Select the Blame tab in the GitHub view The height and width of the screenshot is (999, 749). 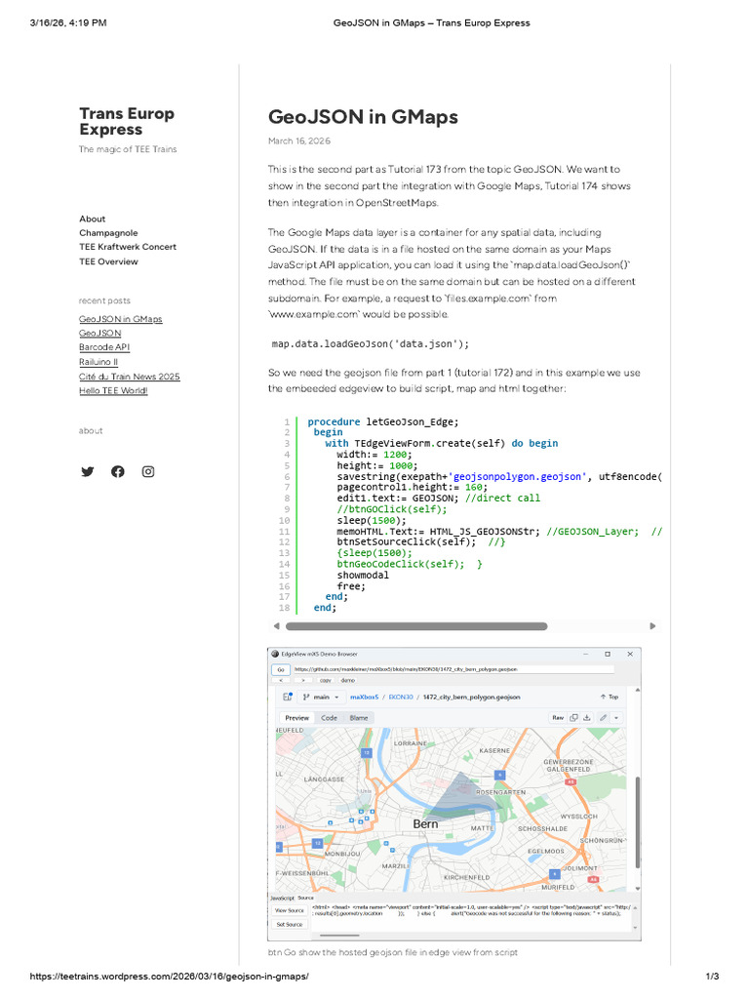359,718
